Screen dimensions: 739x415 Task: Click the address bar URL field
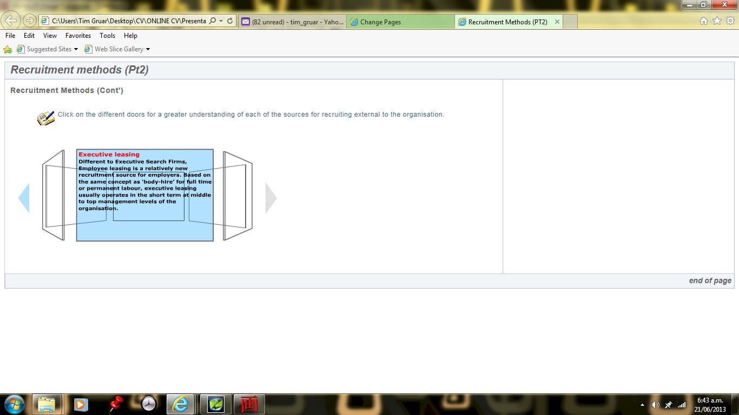(x=129, y=21)
